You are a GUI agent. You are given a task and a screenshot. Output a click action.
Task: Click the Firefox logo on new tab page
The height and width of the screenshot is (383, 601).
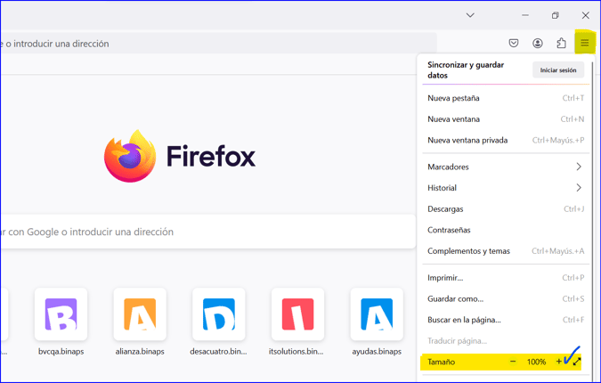[179, 157]
